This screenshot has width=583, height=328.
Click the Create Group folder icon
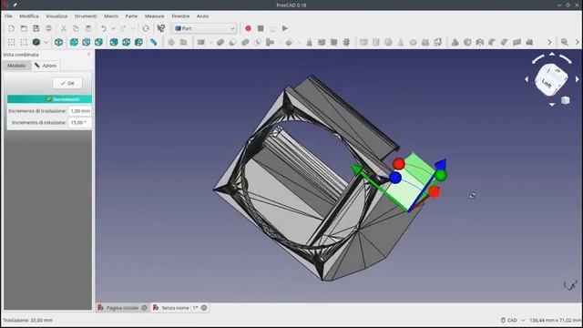click(x=183, y=42)
